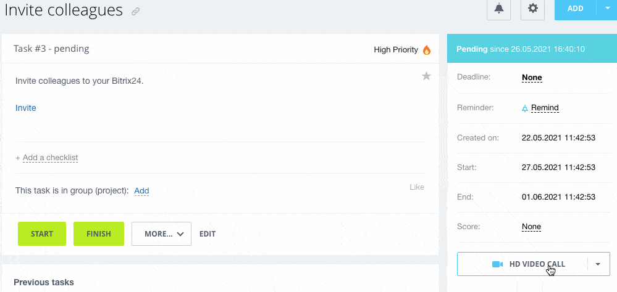Open the Invite link
This screenshot has width=617, height=292.
pyautogui.click(x=26, y=108)
